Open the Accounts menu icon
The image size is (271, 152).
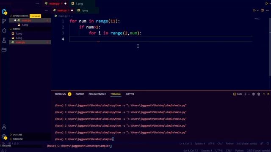4,127
